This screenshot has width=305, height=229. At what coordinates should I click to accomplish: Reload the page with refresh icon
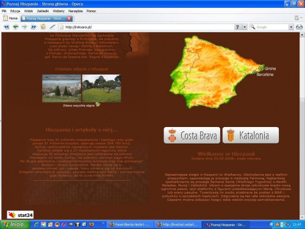43,27
